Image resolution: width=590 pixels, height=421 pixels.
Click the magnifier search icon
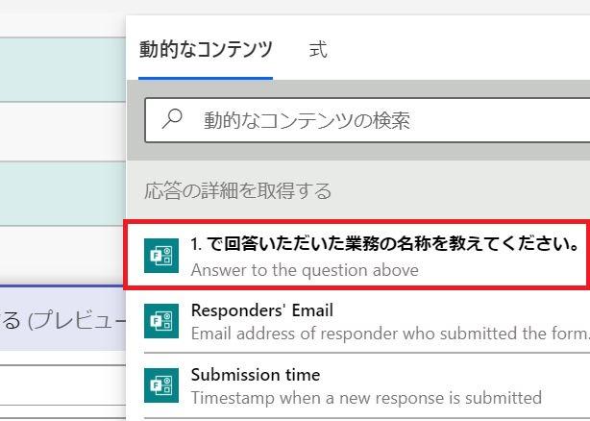[172, 119]
